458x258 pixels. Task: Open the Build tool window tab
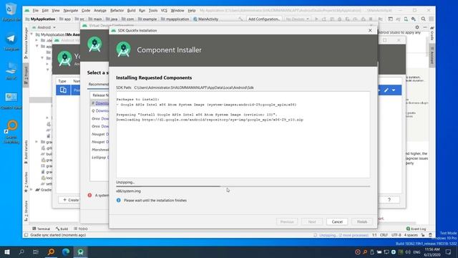click(62, 229)
